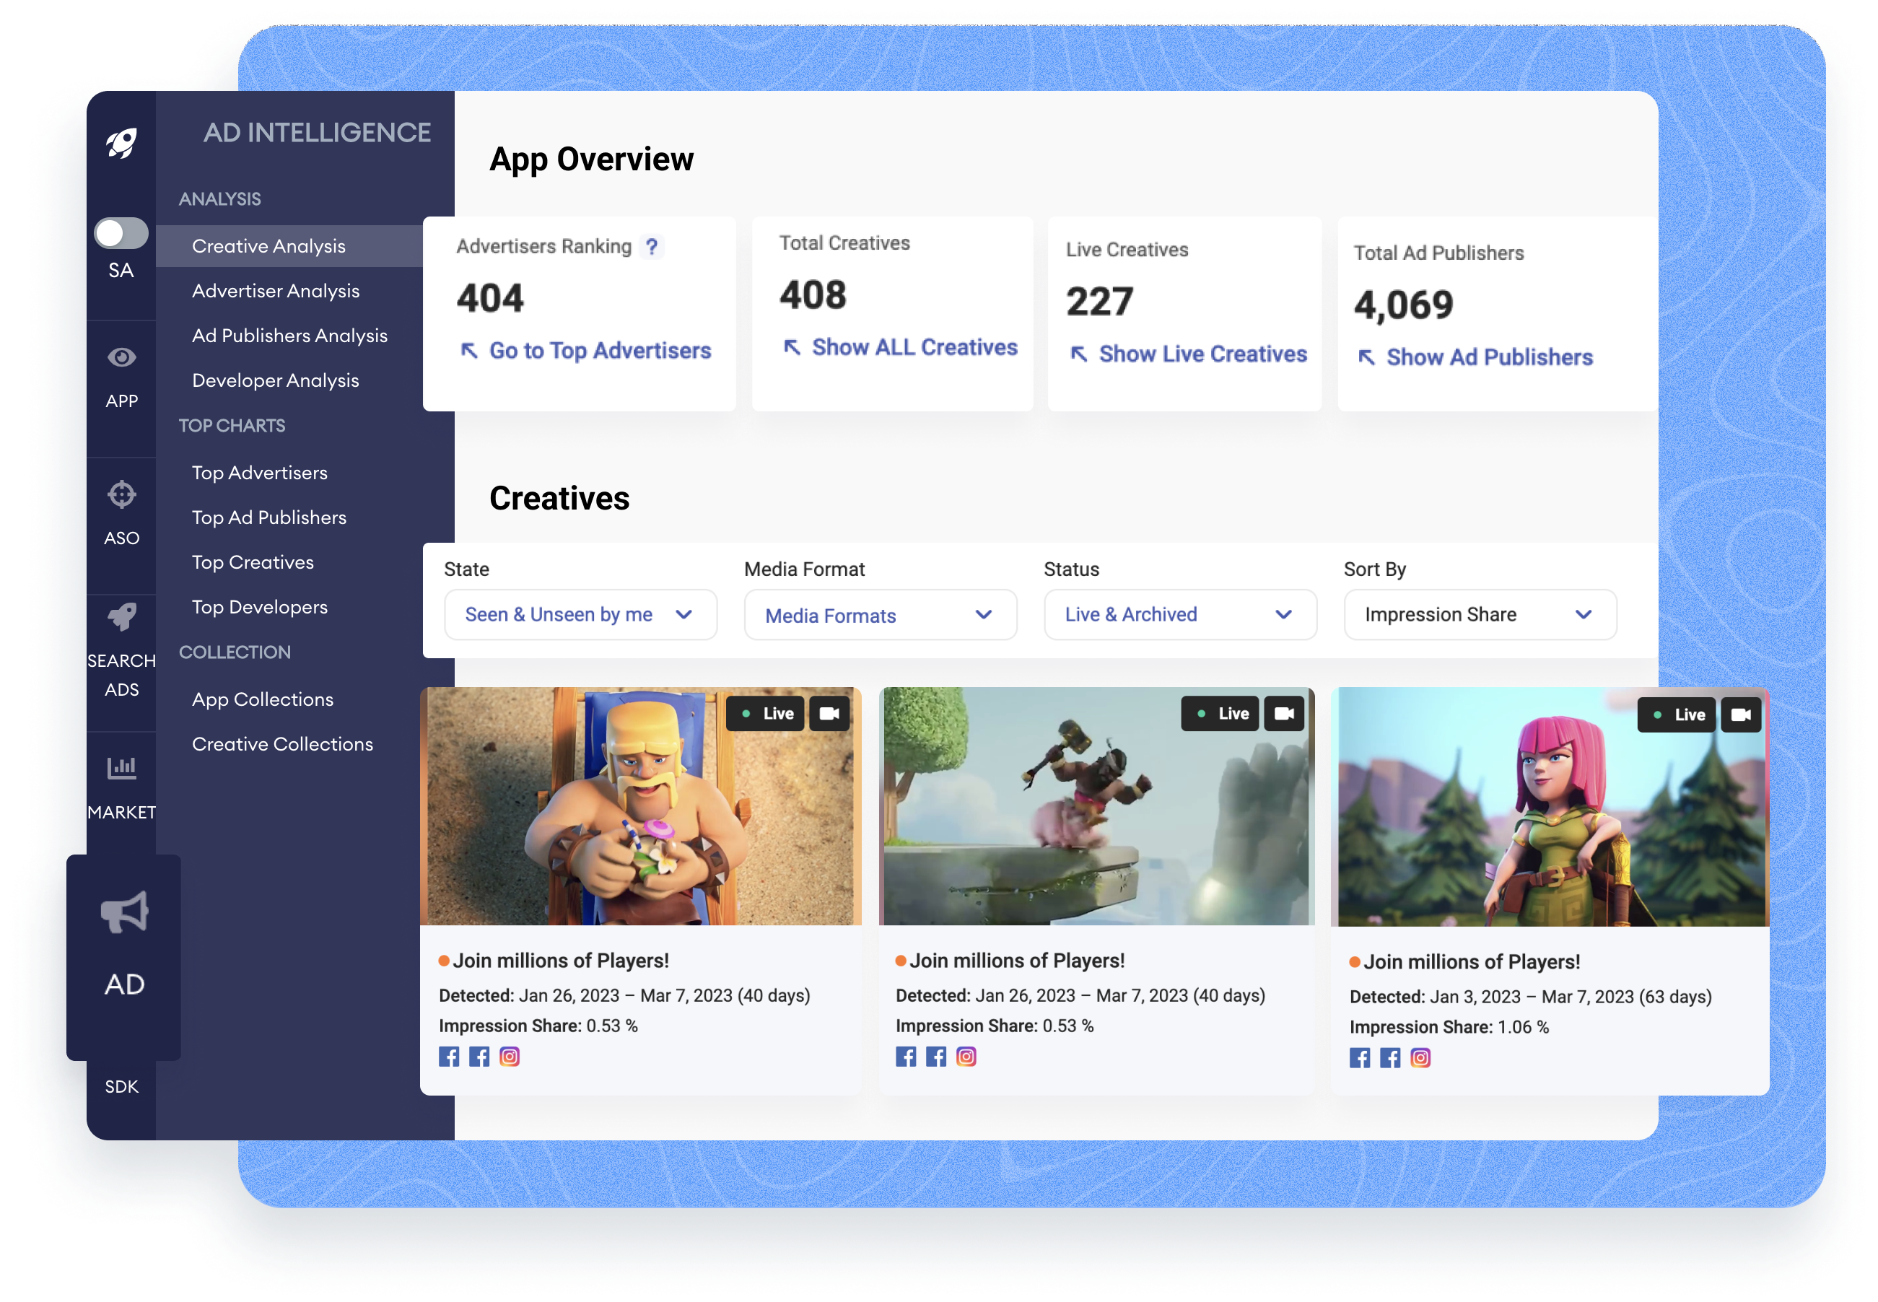The height and width of the screenshot is (1302, 1878).
Task: Open the Media Formats dropdown
Action: 881,615
